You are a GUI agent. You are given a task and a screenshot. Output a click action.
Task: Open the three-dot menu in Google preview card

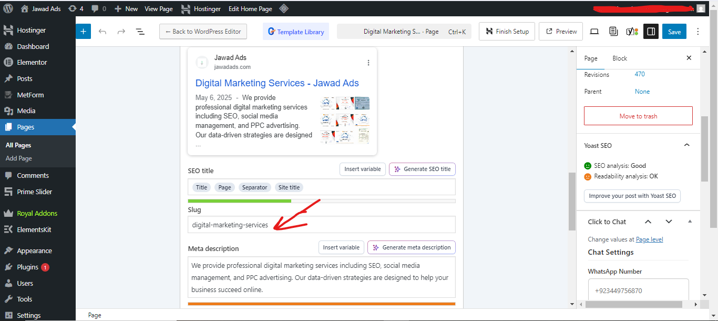(x=368, y=63)
